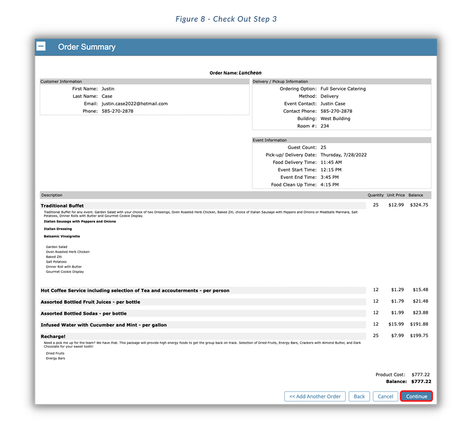Click the Customer Information section header

[144, 81]
